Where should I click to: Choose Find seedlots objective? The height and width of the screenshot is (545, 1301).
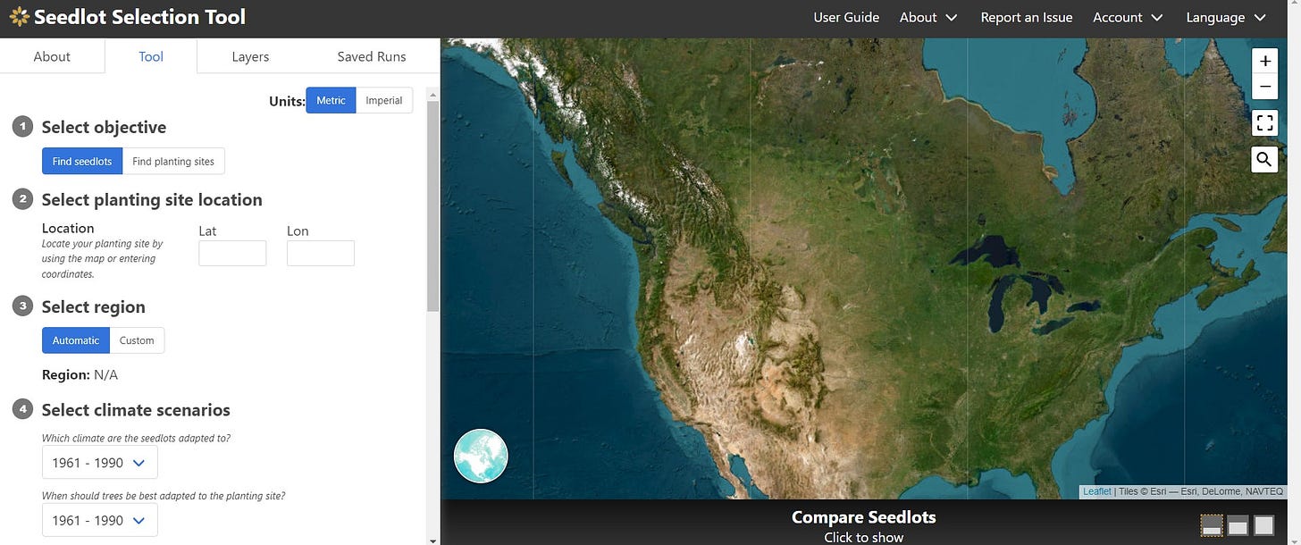point(82,162)
